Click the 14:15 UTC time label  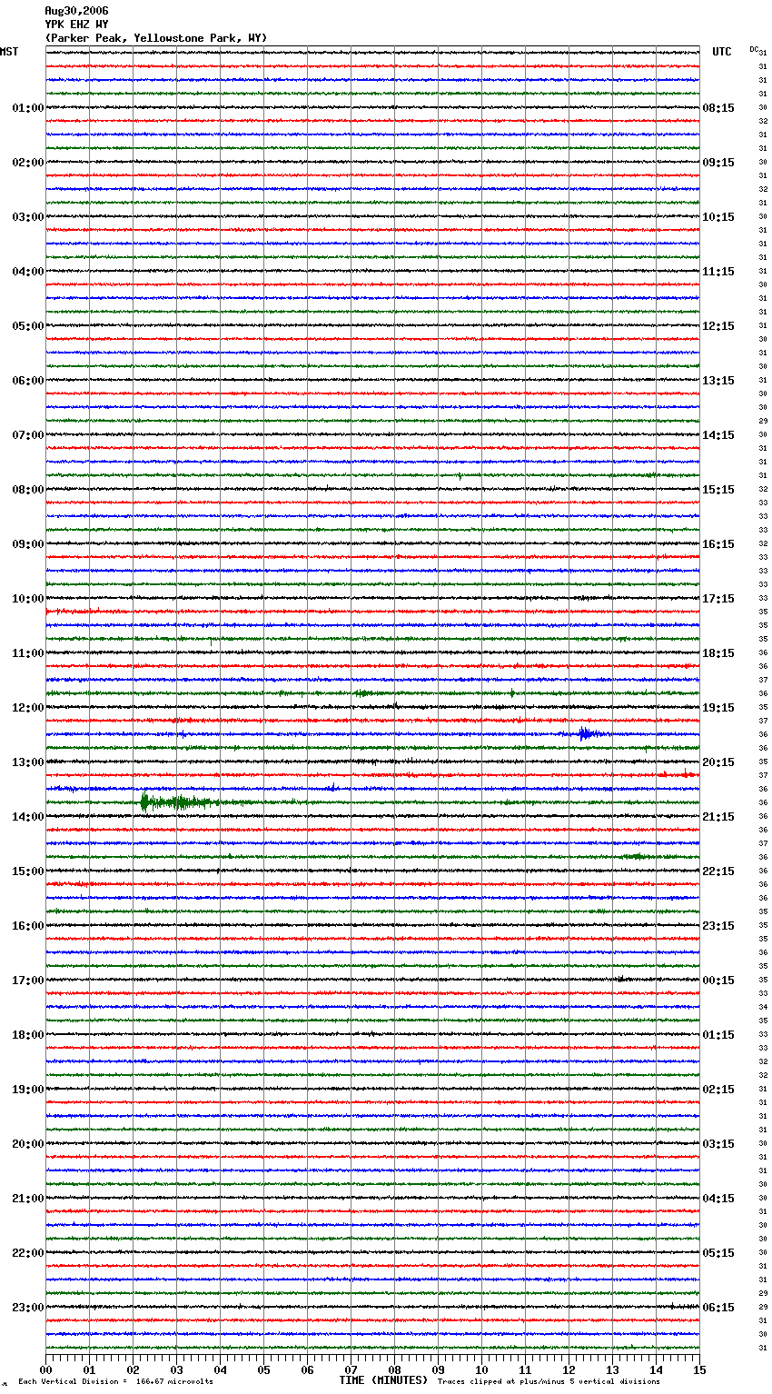tap(718, 435)
